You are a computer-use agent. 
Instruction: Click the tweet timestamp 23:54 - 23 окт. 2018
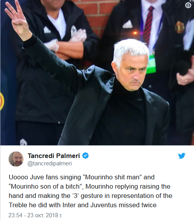[x=35, y=215]
